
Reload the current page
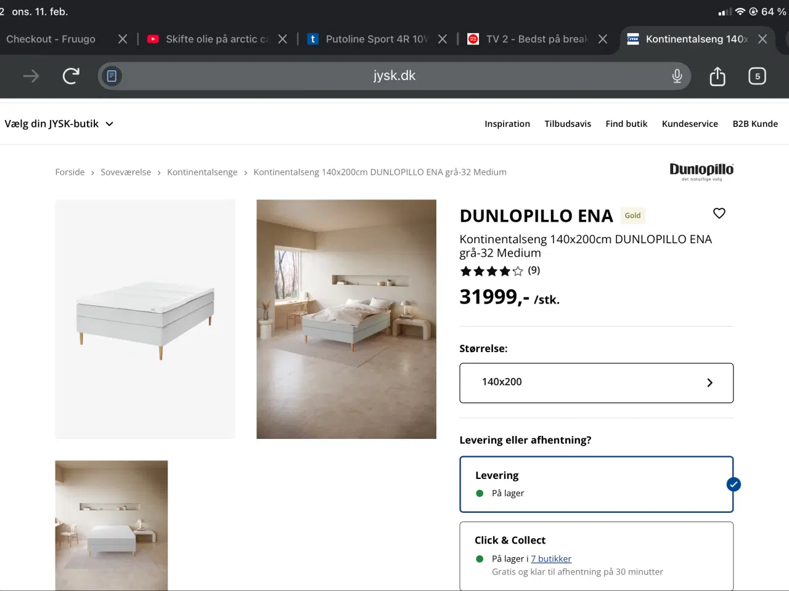[70, 76]
